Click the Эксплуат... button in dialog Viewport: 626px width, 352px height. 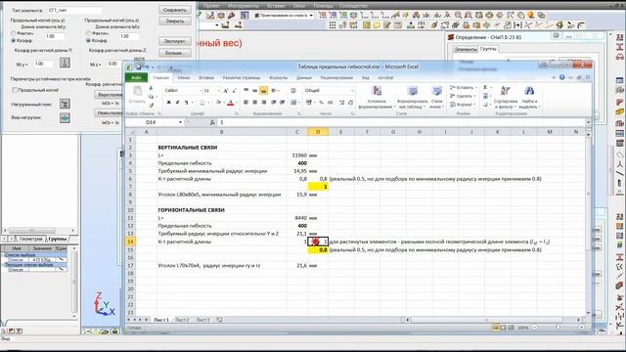pyautogui.click(x=175, y=41)
